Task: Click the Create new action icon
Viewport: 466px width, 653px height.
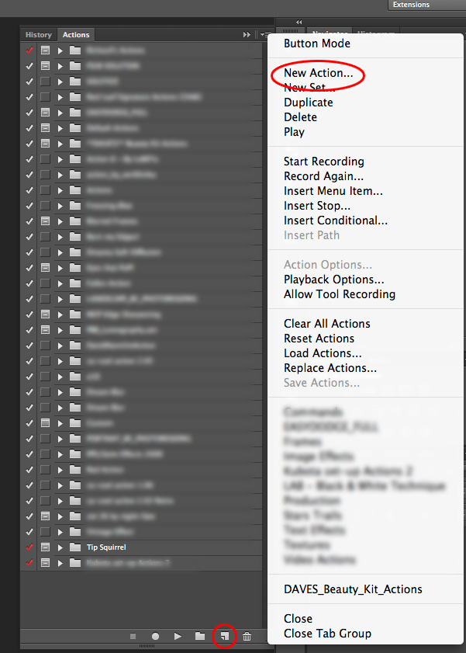Action: [x=224, y=636]
